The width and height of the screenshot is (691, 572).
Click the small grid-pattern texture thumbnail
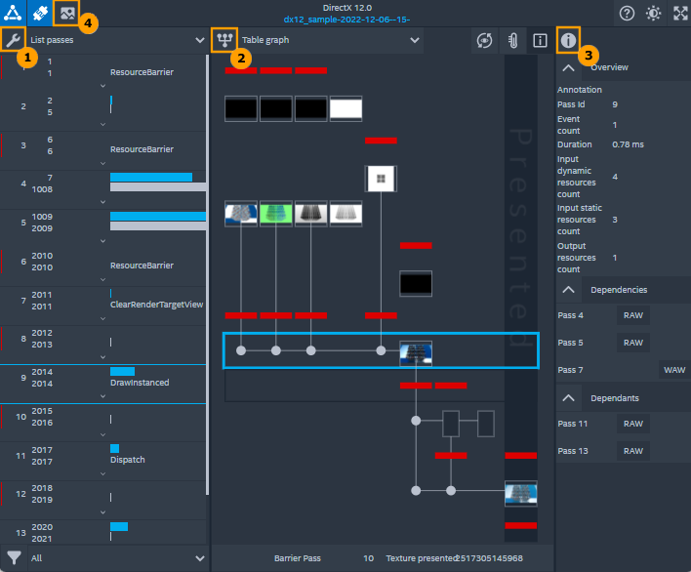pyautogui.click(x=381, y=179)
